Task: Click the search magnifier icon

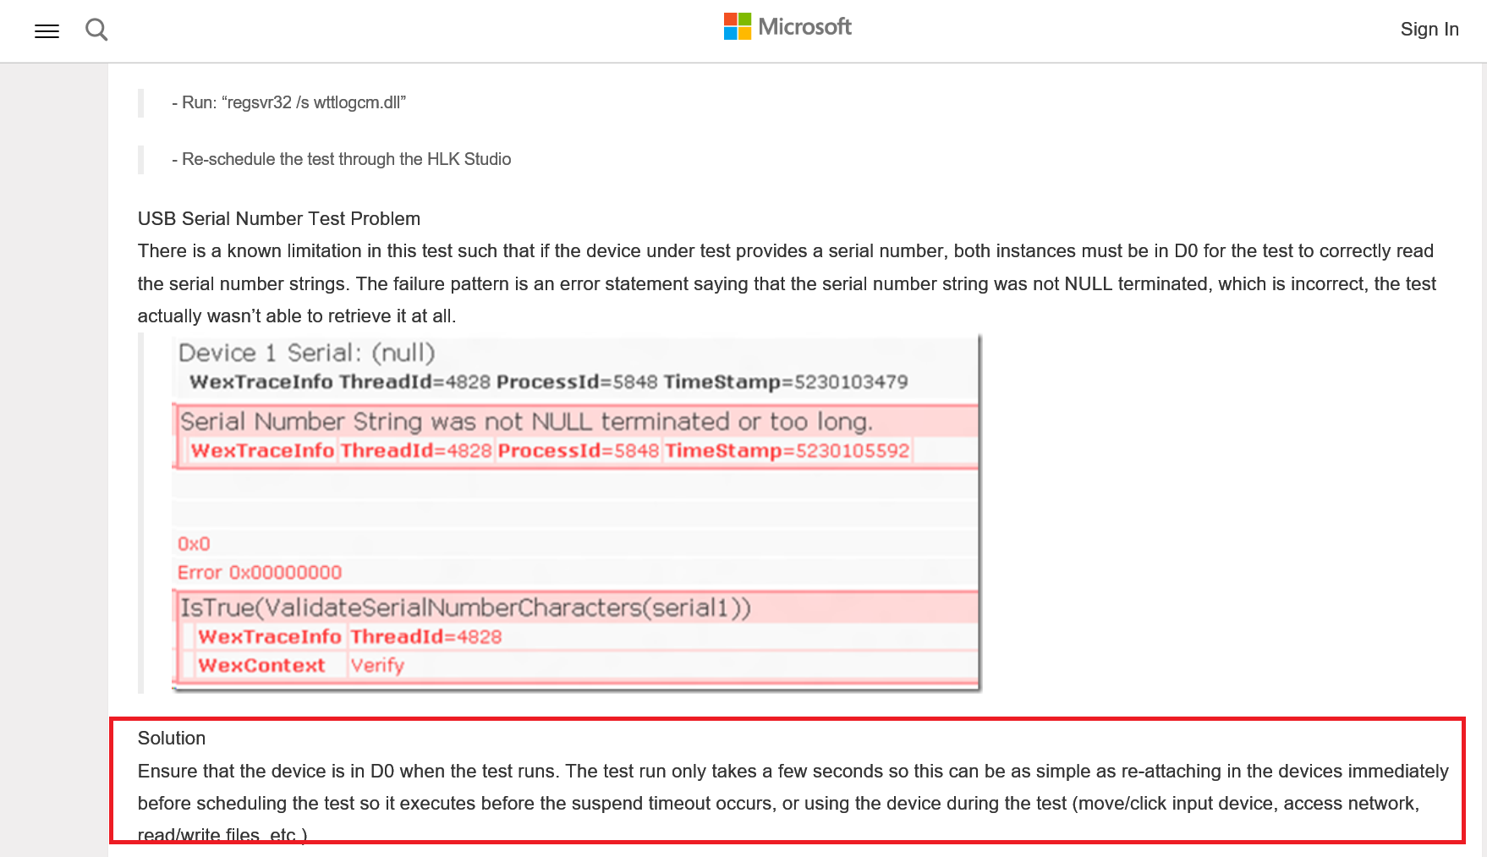Action: 96,30
